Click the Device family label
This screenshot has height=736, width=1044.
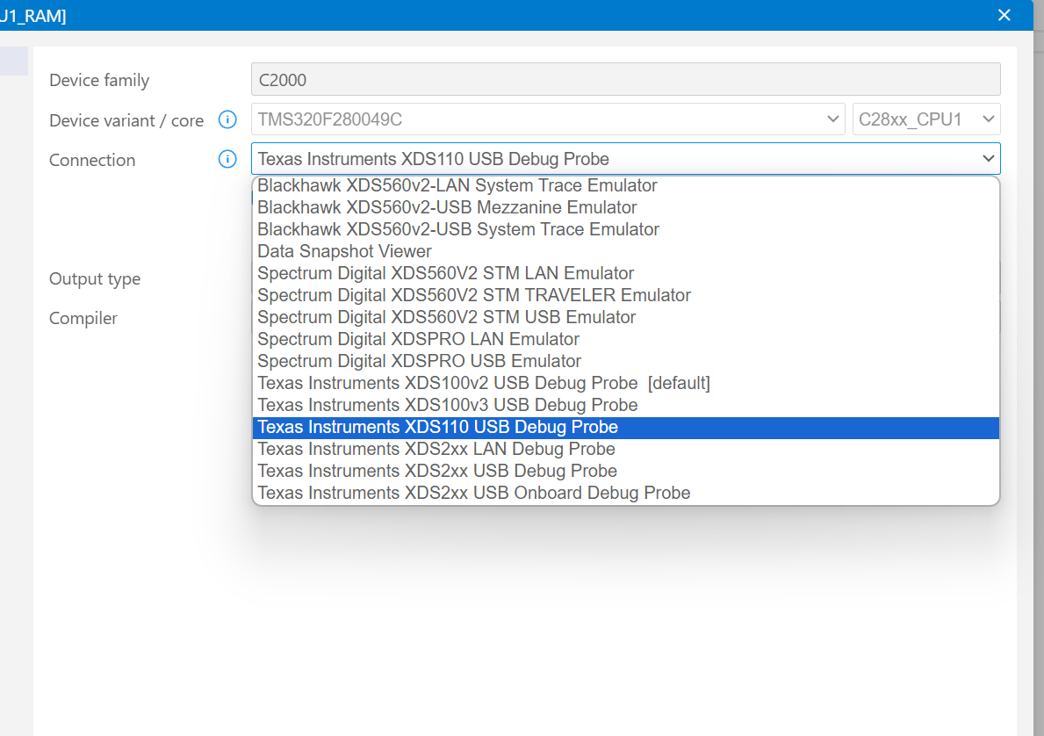pyautogui.click(x=99, y=80)
